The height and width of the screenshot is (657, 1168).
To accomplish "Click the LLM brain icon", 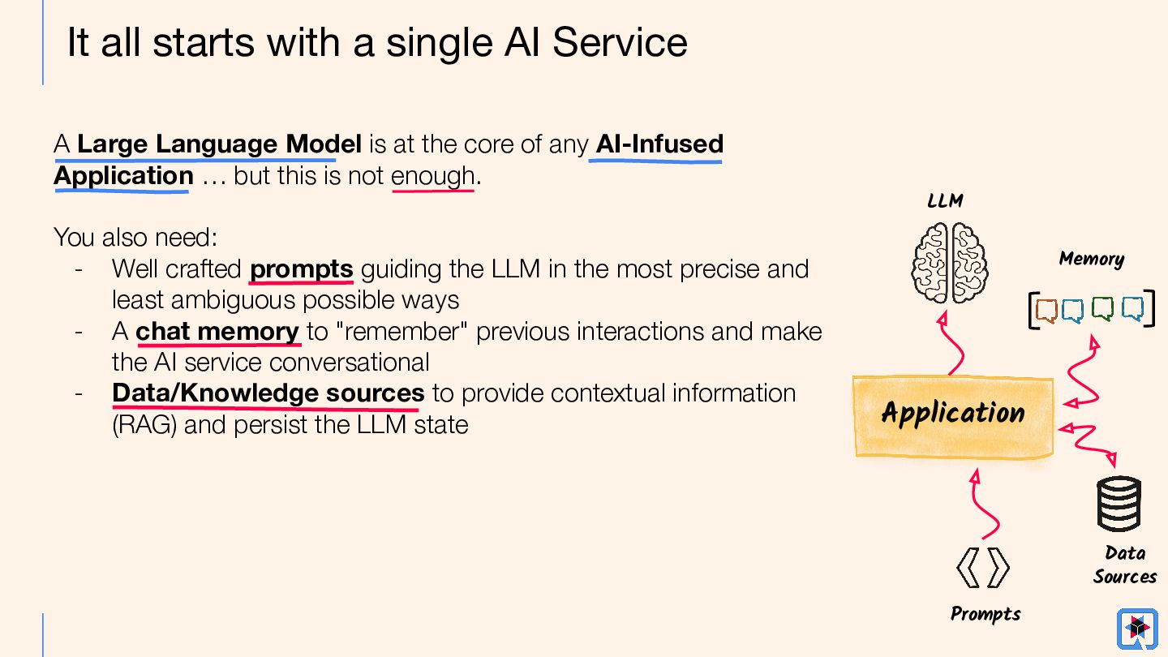I will pos(949,263).
